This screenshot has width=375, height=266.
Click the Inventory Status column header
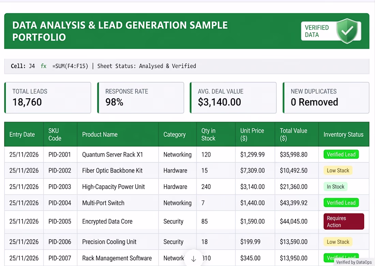point(343,135)
